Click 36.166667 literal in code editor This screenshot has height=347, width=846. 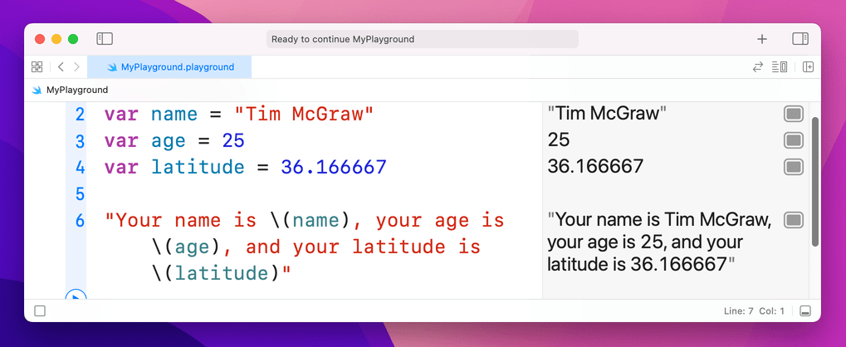pos(334,168)
